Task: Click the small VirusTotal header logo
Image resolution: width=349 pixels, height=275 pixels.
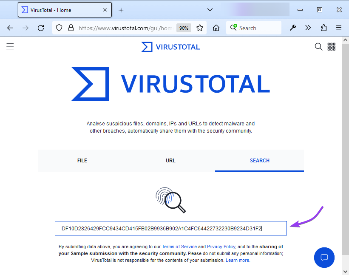Action: coord(170,47)
